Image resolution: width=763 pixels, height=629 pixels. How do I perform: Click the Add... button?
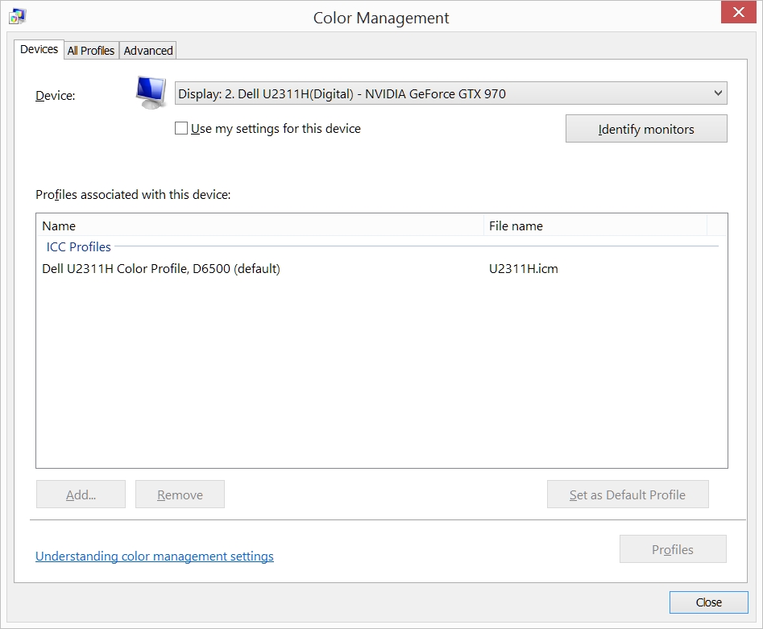[x=81, y=495]
